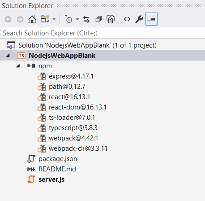Click the server.js file icon

[31, 179]
